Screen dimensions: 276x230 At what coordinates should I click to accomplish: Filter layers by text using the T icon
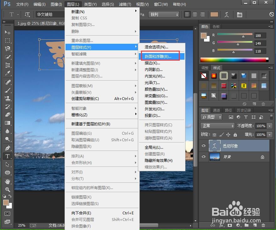coord(246,117)
